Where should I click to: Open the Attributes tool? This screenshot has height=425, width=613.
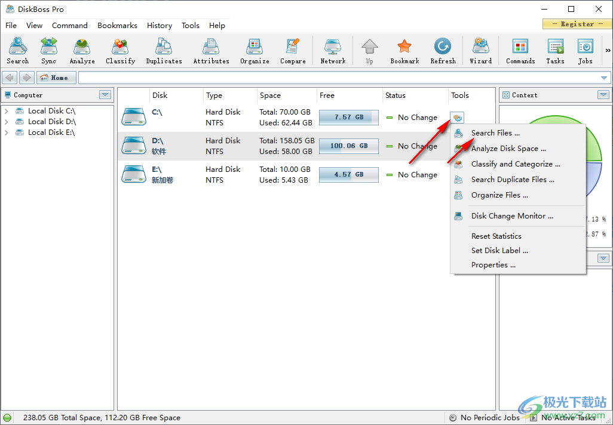click(211, 50)
